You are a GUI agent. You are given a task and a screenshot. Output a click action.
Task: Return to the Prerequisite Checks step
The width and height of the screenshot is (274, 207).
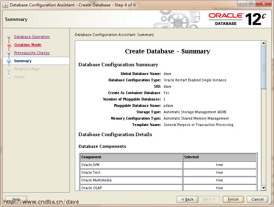point(32,53)
